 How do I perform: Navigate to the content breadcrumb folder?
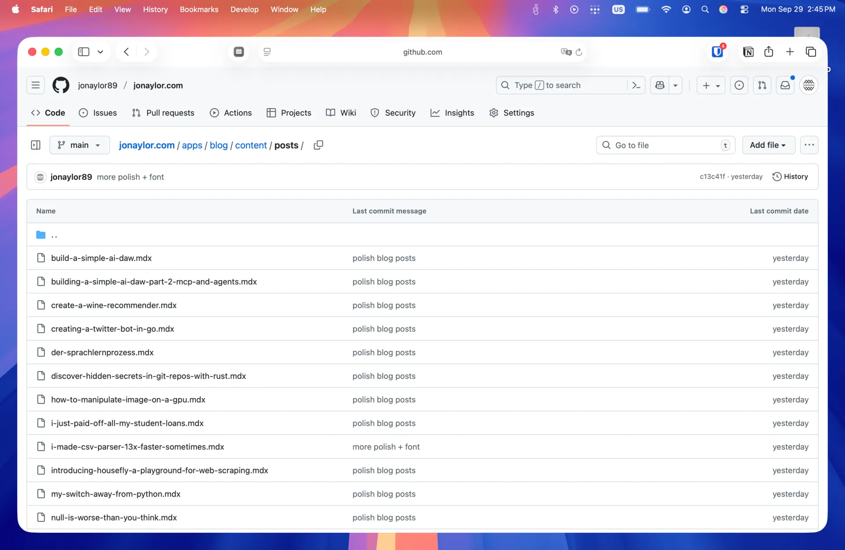[251, 145]
